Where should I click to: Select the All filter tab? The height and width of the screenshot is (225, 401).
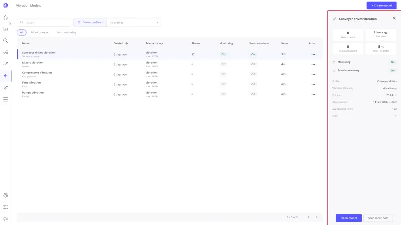pyautogui.click(x=22, y=32)
